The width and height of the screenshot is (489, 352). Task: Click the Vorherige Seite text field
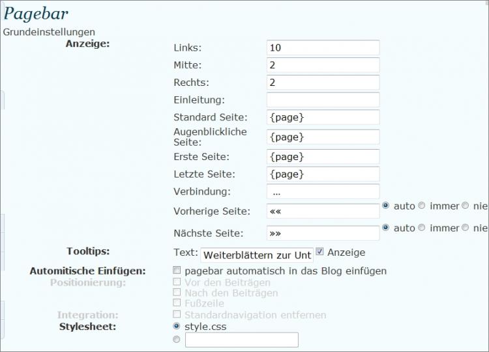(323, 211)
